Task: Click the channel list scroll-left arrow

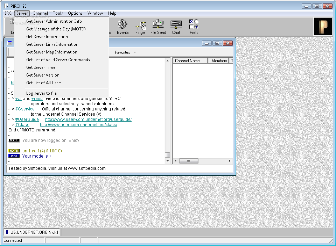Action: tap(176, 161)
